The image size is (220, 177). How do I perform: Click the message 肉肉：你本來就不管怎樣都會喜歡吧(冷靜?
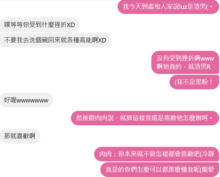[157, 154]
